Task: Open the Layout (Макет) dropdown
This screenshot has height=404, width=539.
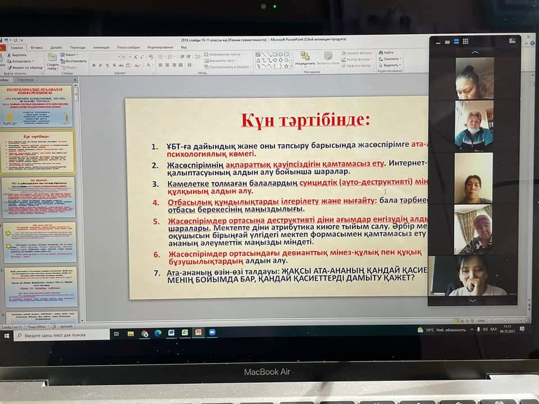Action: (x=71, y=55)
